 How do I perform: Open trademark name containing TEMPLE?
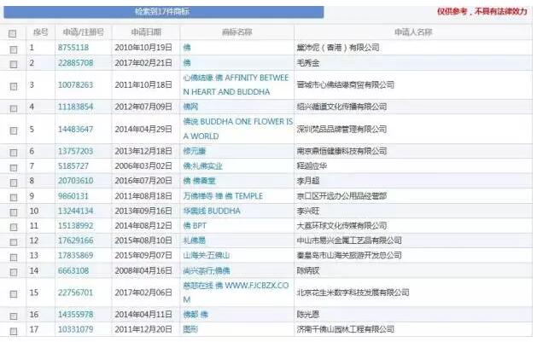click(223, 196)
